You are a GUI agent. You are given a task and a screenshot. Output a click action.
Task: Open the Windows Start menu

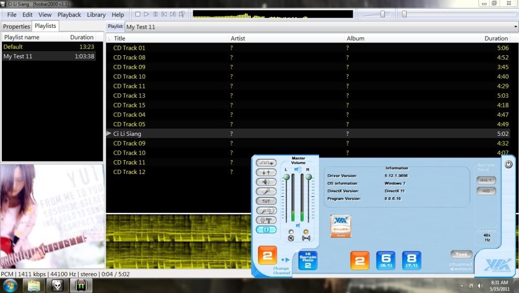point(9,285)
